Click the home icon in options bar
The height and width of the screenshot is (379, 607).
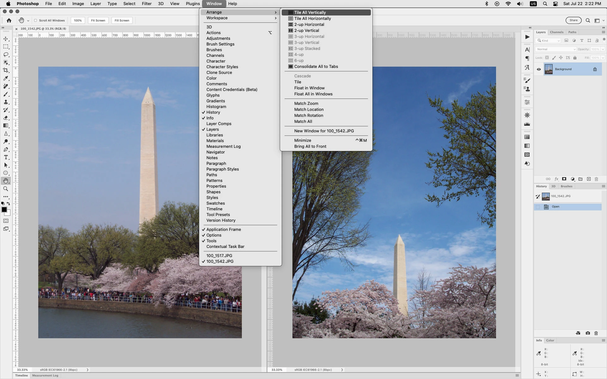pyautogui.click(x=9, y=21)
